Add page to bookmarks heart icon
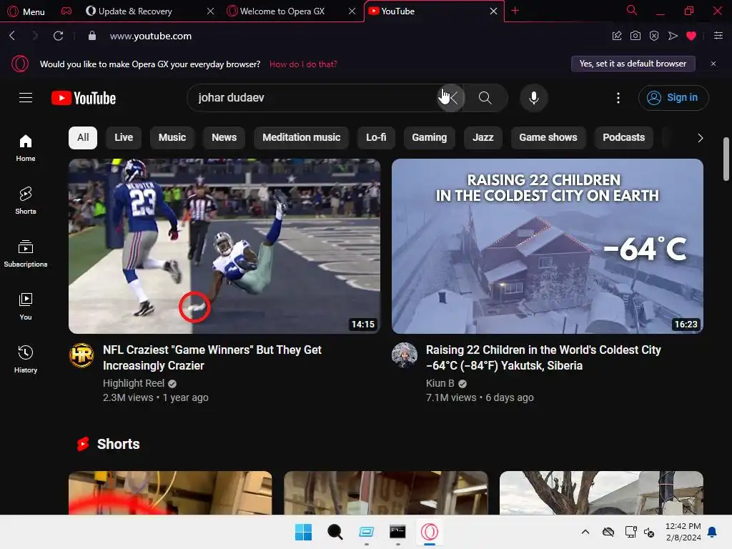732x549 pixels. click(691, 36)
